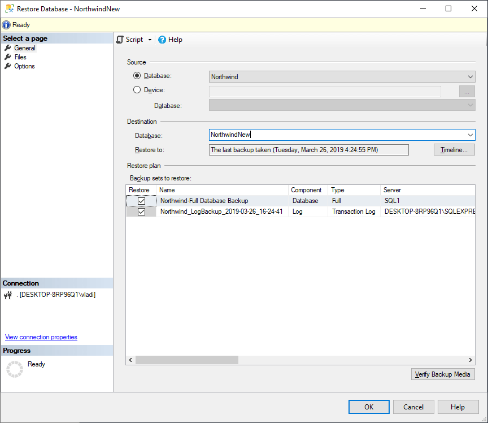
Task: Click the connection plug icon
Action: tap(8, 295)
